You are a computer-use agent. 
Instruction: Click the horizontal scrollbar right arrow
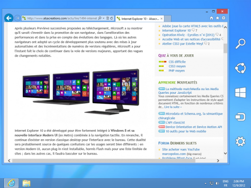(218, 161)
